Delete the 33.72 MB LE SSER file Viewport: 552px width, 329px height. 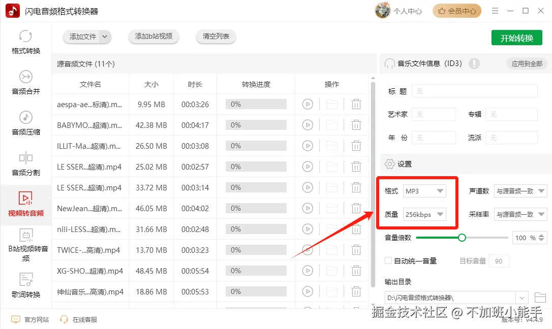356,188
